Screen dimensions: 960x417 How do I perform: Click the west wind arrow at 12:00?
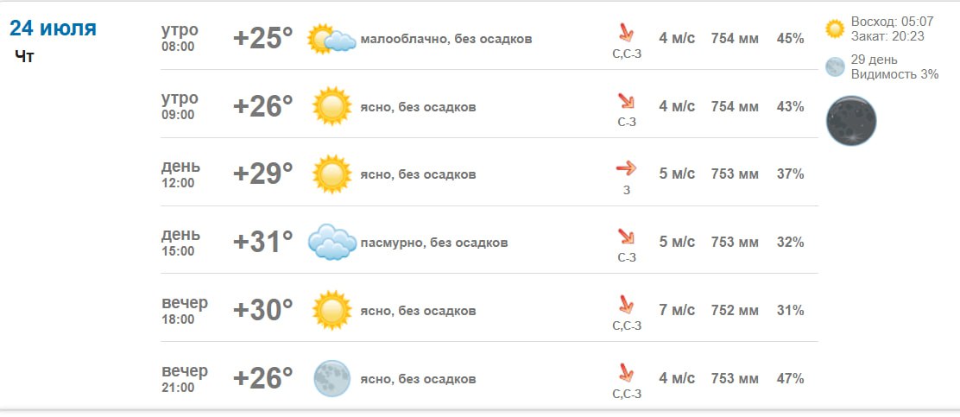[626, 167]
